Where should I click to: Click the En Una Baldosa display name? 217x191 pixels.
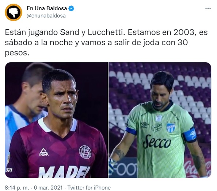coord(47,8)
